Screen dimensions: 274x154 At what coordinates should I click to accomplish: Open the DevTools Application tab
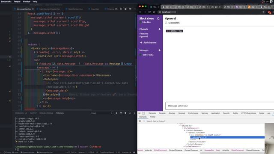[x=215, y=113]
